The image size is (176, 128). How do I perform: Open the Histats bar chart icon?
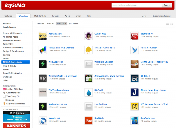tap(43, 50)
